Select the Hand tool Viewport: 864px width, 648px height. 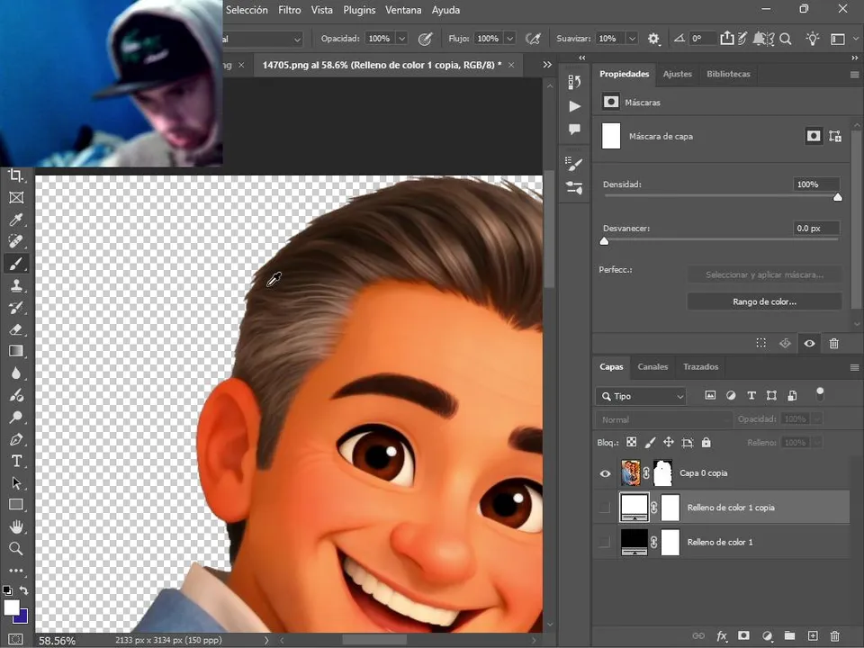[x=16, y=526]
